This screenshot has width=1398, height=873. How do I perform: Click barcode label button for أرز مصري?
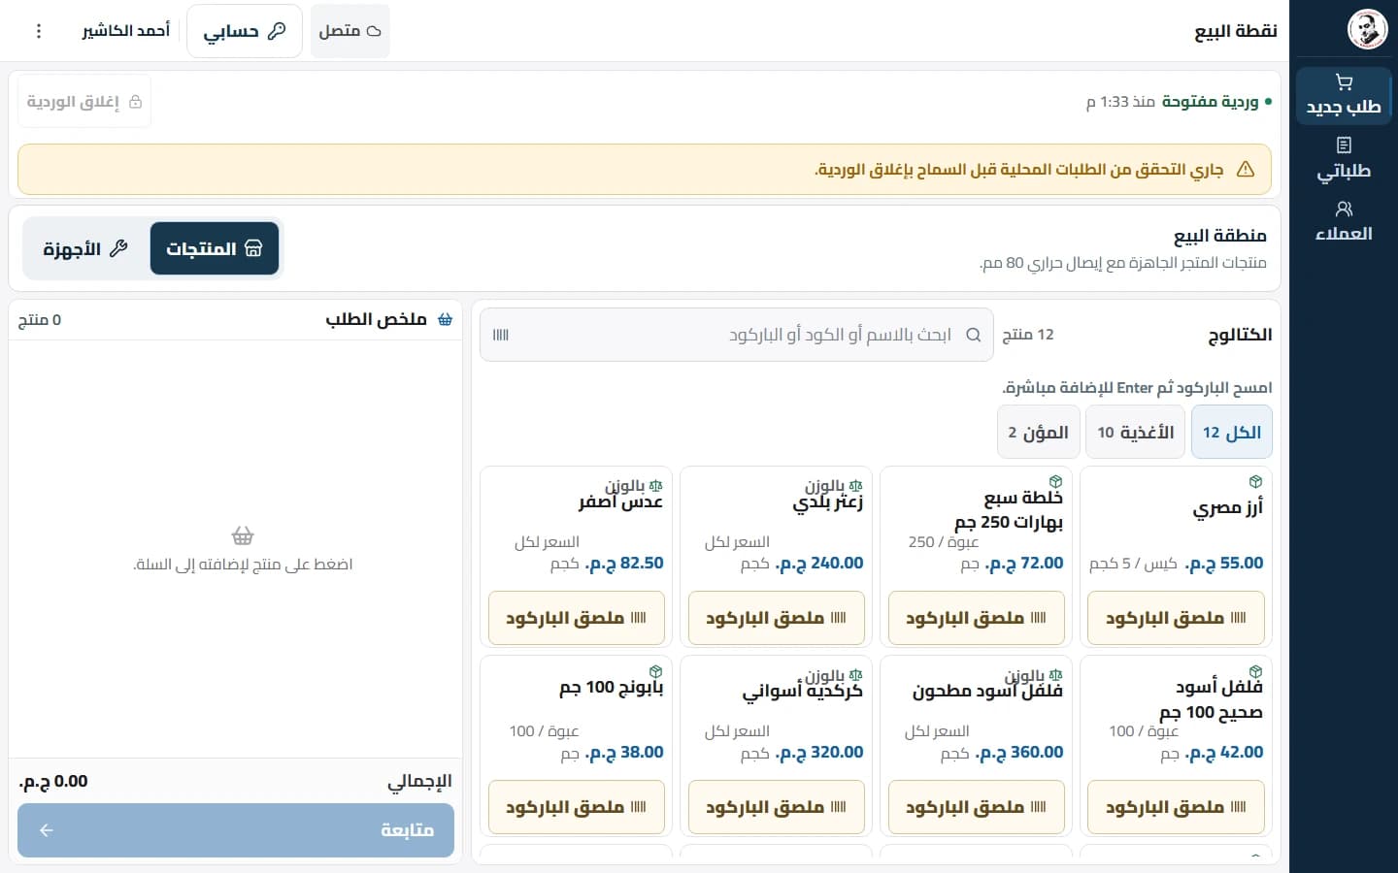(1176, 618)
